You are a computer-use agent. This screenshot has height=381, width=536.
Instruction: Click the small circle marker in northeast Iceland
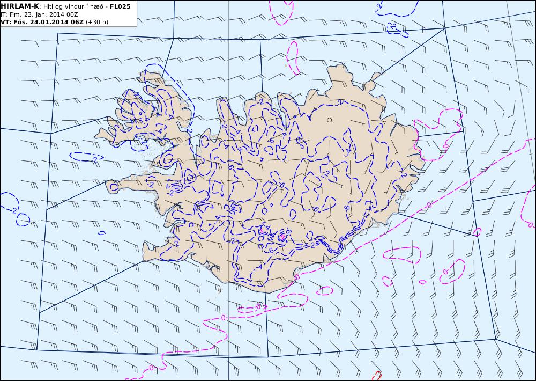pos(329,120)
